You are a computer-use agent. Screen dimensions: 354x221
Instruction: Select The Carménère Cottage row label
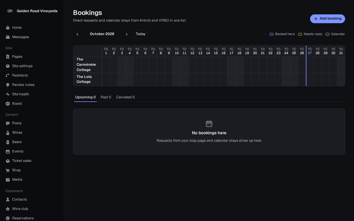coord(87,65)
